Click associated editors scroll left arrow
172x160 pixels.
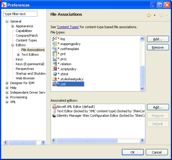(54, 140)
